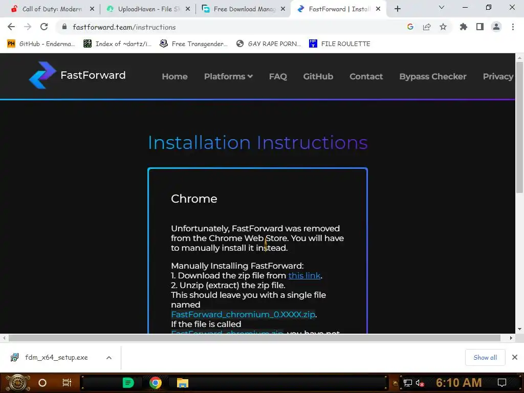Viewport: 524px width, 393px height.
Task: Click the FastForward_chromium_0.XXXX.zip filename text
Action: [x=243, y=315]
